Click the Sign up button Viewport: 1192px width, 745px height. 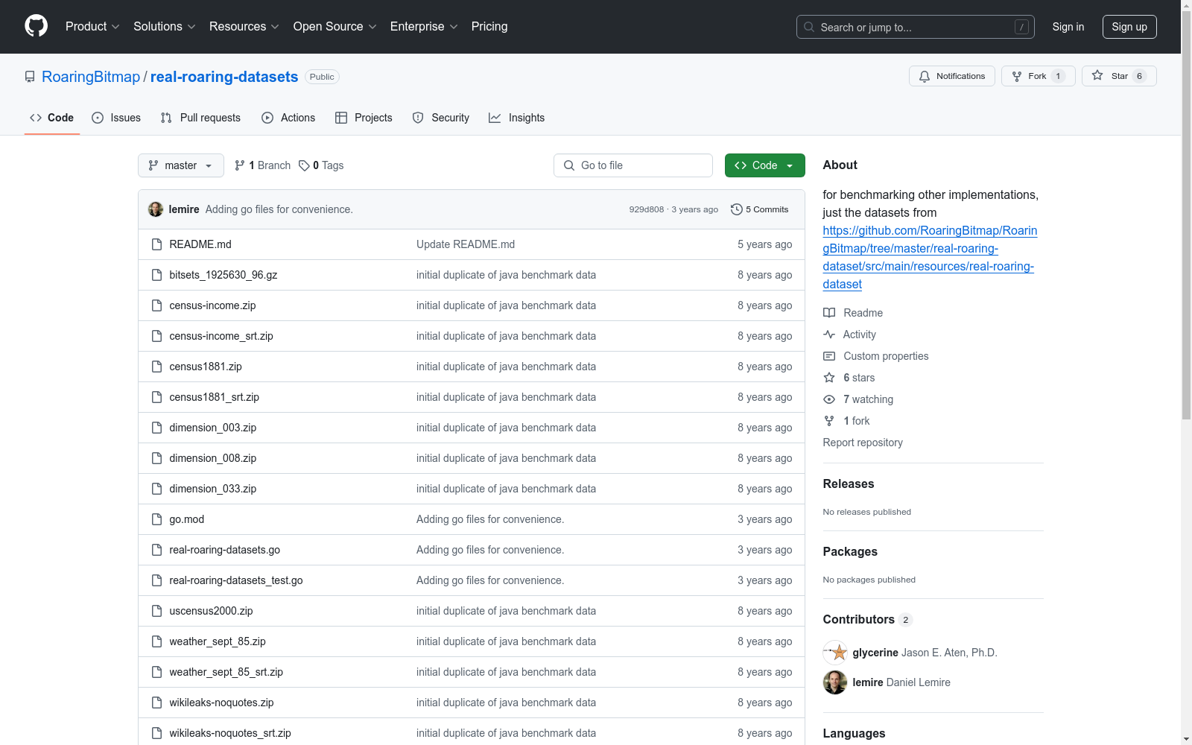1129,27
